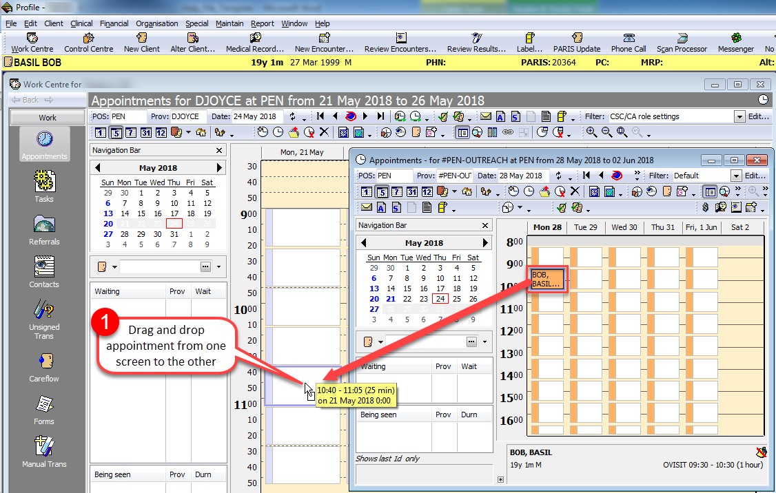Open the CSC/CA role settings filter dropdown
This screenshot has height=493, width=776.
[739, 116]
